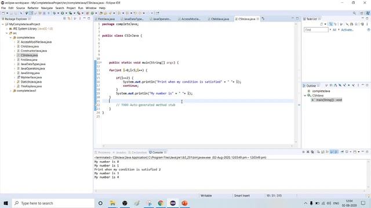Maximize the editor area
Screen dimensions: 371x208
pos(297,18)
